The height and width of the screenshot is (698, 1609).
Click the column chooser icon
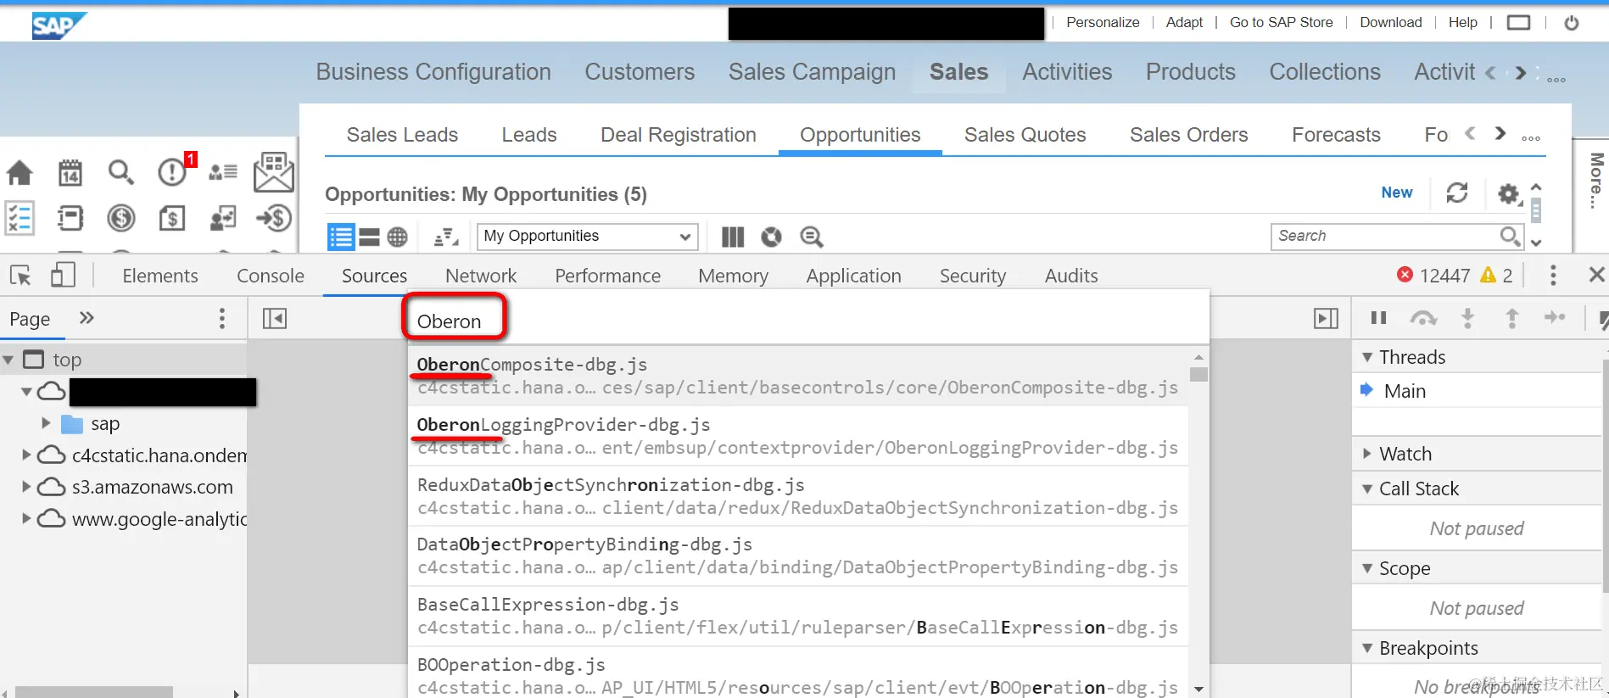[733, 237]
